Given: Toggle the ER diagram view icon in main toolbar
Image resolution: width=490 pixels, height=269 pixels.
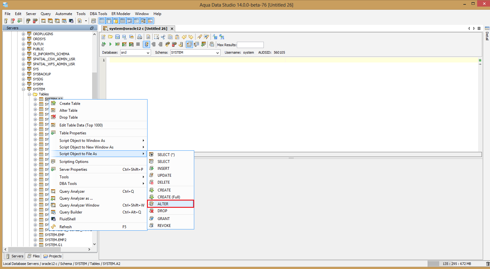Looking at the screenshot, I should (x=143, y=21).
